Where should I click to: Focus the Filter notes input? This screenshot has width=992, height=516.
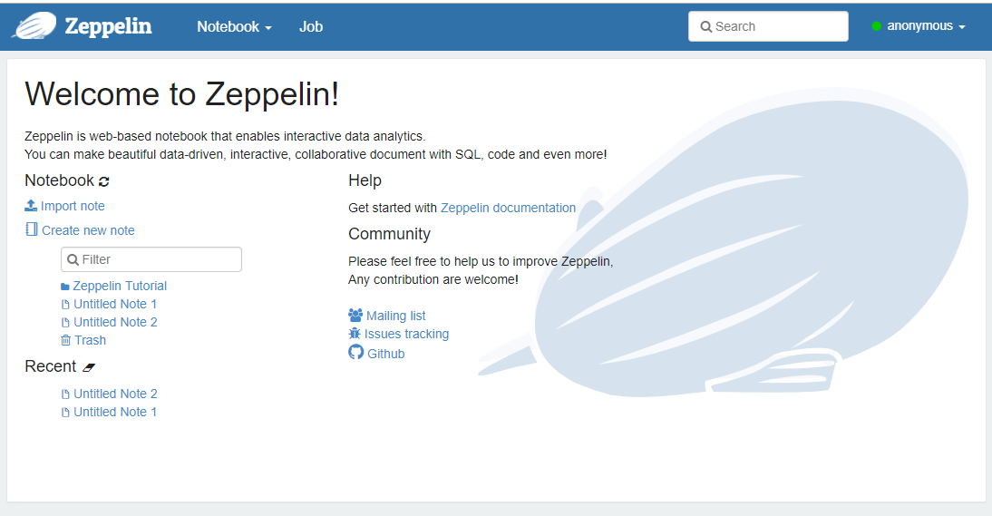151,259
